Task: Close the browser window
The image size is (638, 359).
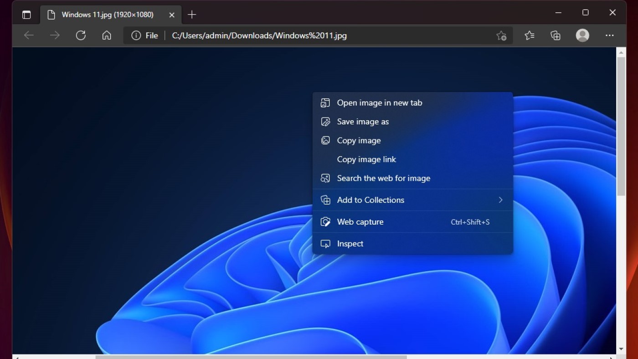Action: [x=612, y=13]
